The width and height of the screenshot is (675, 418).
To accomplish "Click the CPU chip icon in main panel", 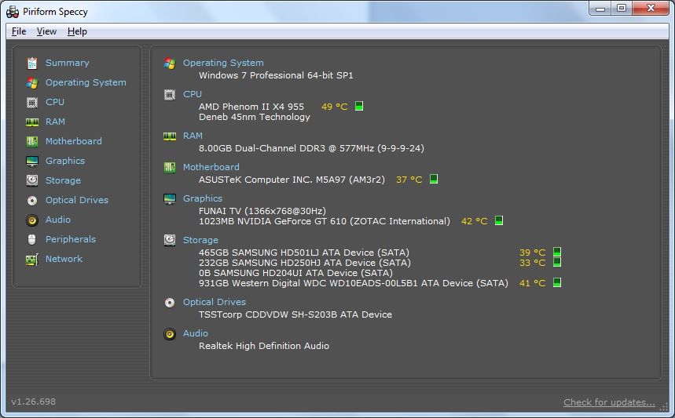I will pos(170,95).
